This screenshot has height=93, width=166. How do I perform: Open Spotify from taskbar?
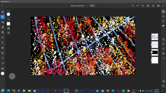pyautogui.click(x=123, y=91)
